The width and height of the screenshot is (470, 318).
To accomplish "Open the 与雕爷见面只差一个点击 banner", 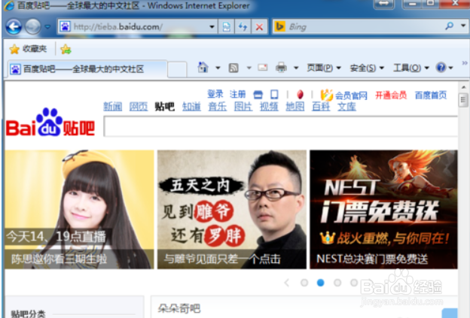I will tap(232, 209).
